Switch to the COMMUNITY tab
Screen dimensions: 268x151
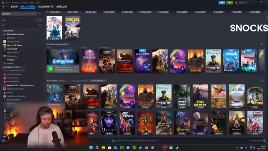[x=46, y=7]
